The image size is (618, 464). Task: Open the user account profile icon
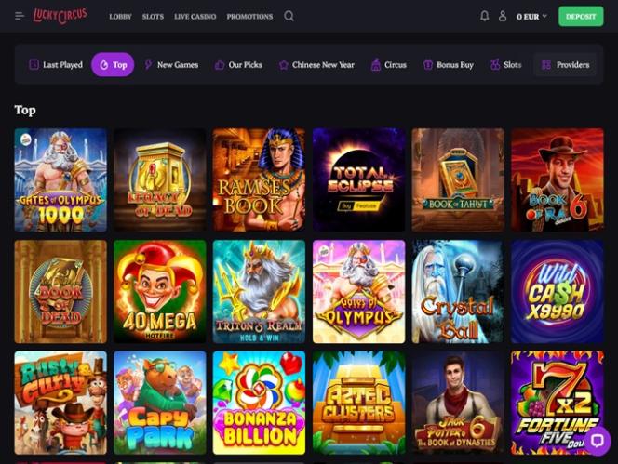point(503,16)
